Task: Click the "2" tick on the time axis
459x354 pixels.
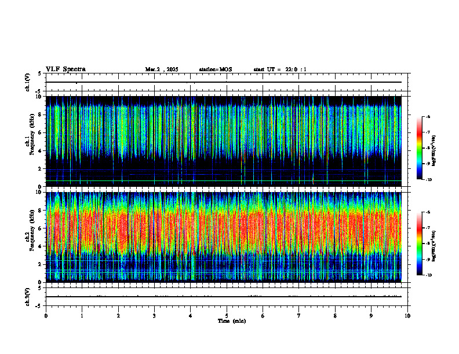Action: [x=118, y=316]
